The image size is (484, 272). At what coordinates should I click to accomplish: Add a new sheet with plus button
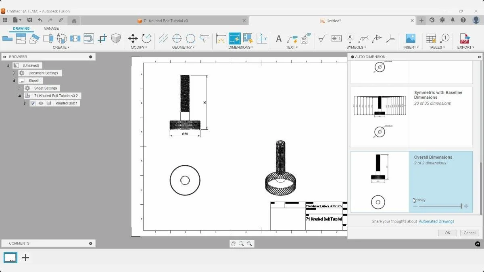click(x=25, y=257)
